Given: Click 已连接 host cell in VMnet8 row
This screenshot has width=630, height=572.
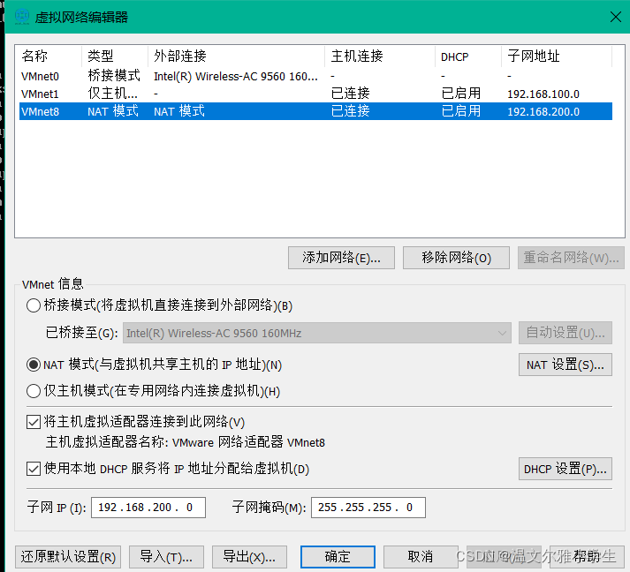Looking at the screenshot, I should point(350,111).
